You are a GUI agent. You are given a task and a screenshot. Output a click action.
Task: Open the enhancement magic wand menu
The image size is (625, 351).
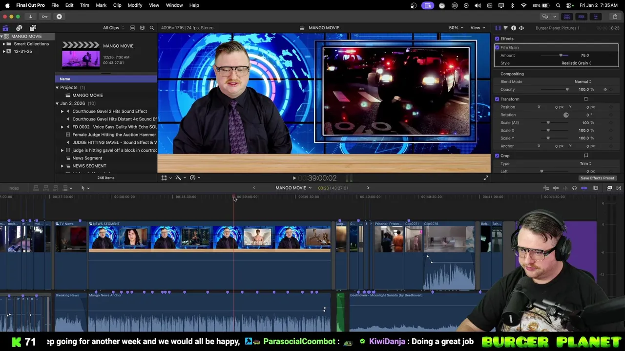(x=180, y=178)
